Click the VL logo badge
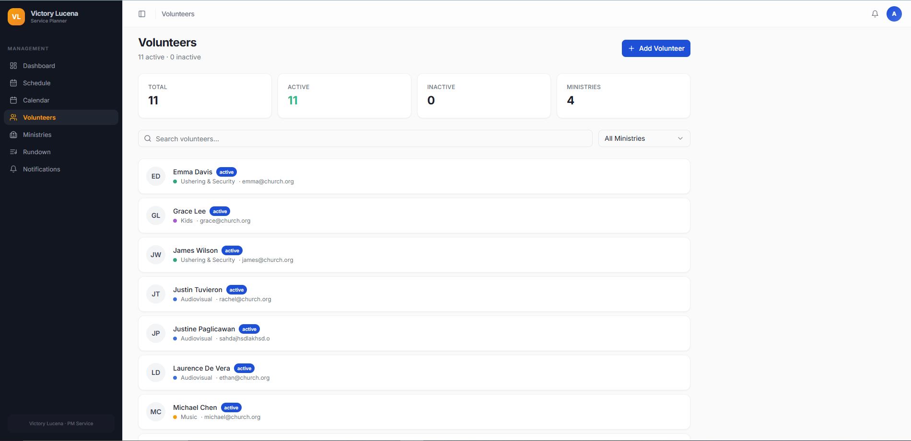The width and height of the screenshot is (911, 441). click(16, 17)
